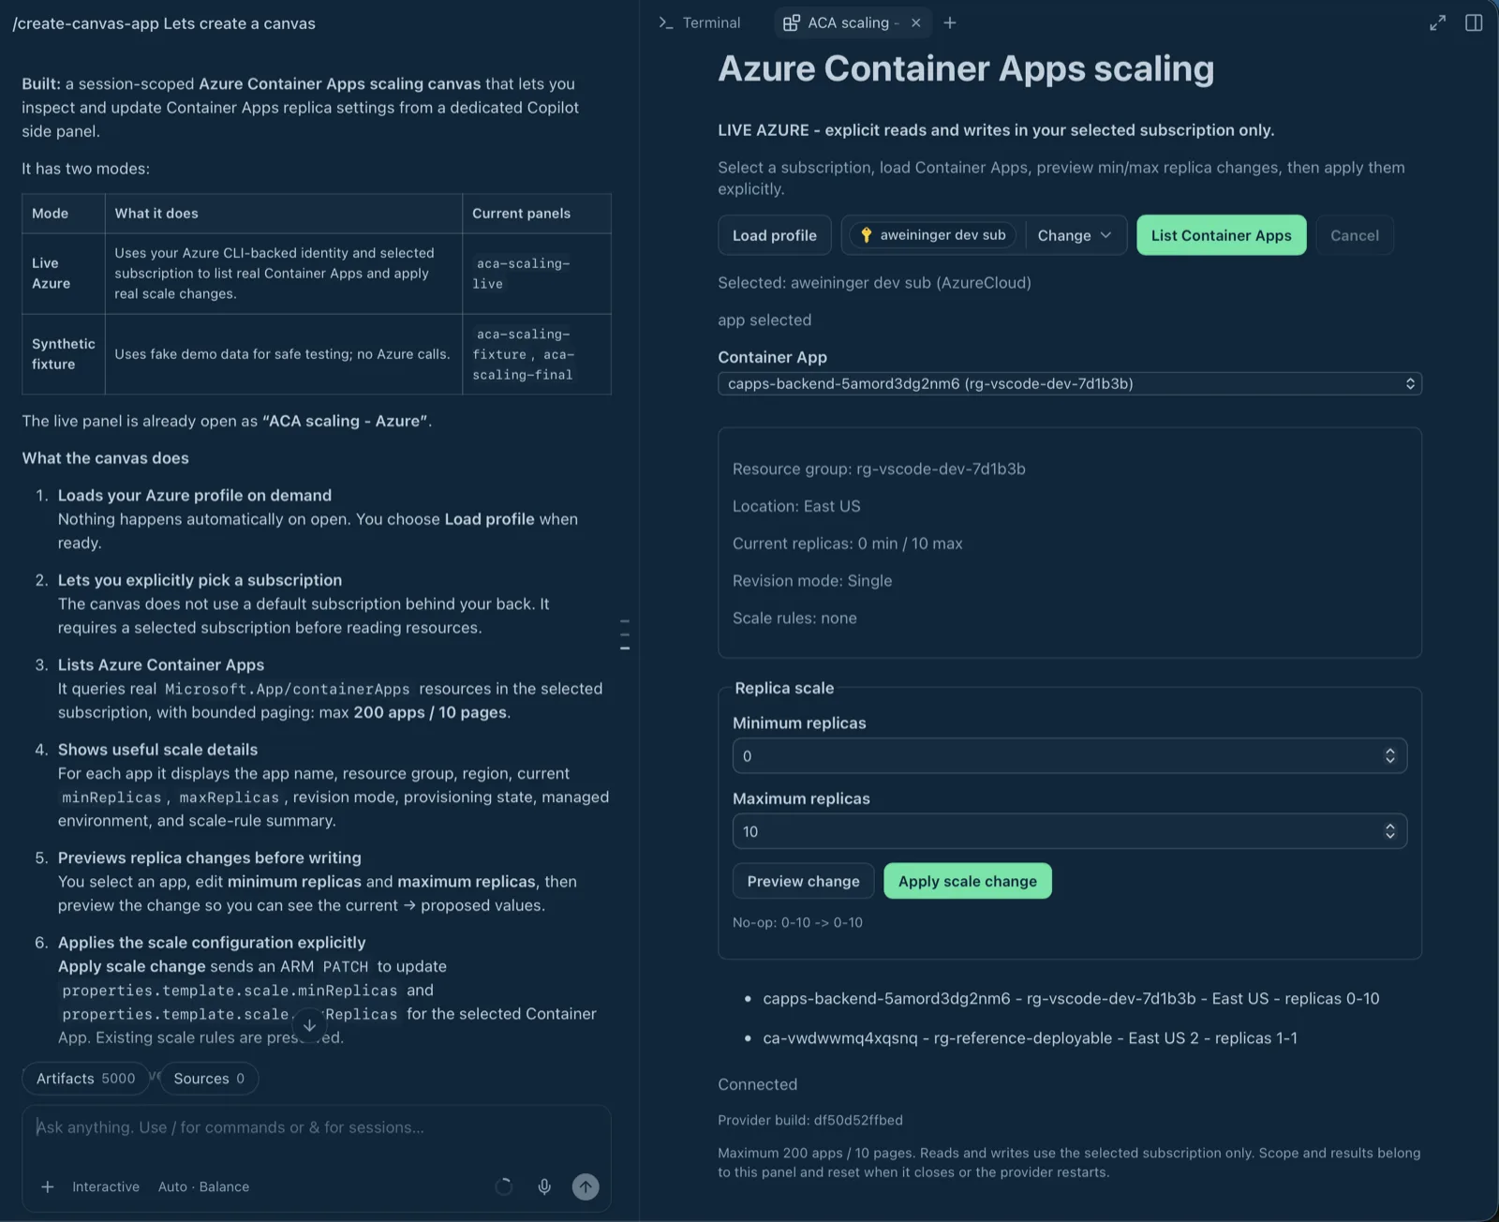Click the aweininger dev sub subscription chip

pyautogui.click(x=932, y=235)
